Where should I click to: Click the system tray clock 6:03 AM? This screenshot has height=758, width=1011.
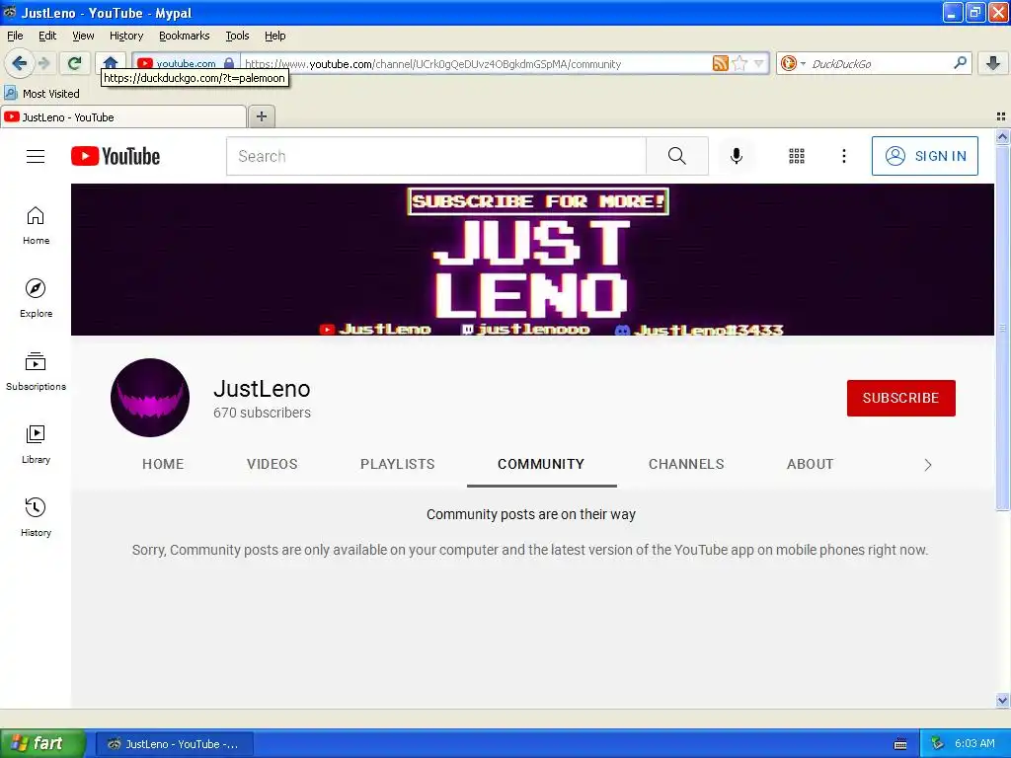(974, 743)
